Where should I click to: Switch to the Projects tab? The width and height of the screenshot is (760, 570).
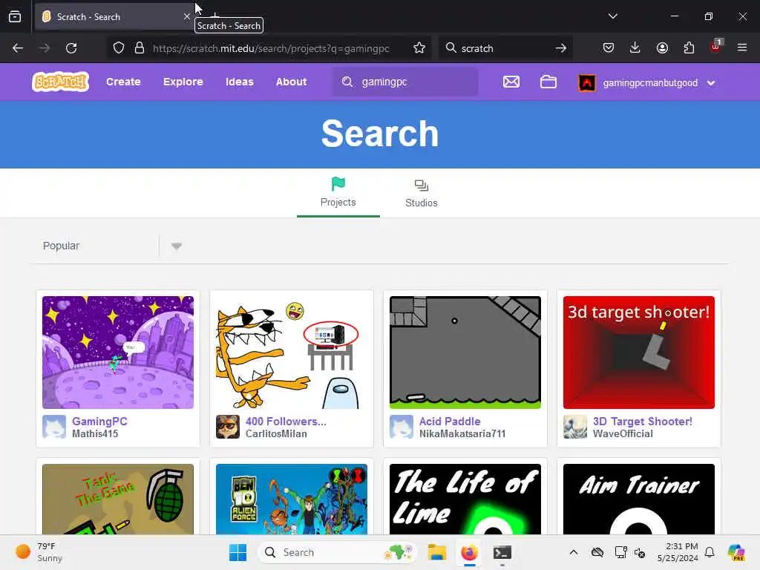[338, 192]
